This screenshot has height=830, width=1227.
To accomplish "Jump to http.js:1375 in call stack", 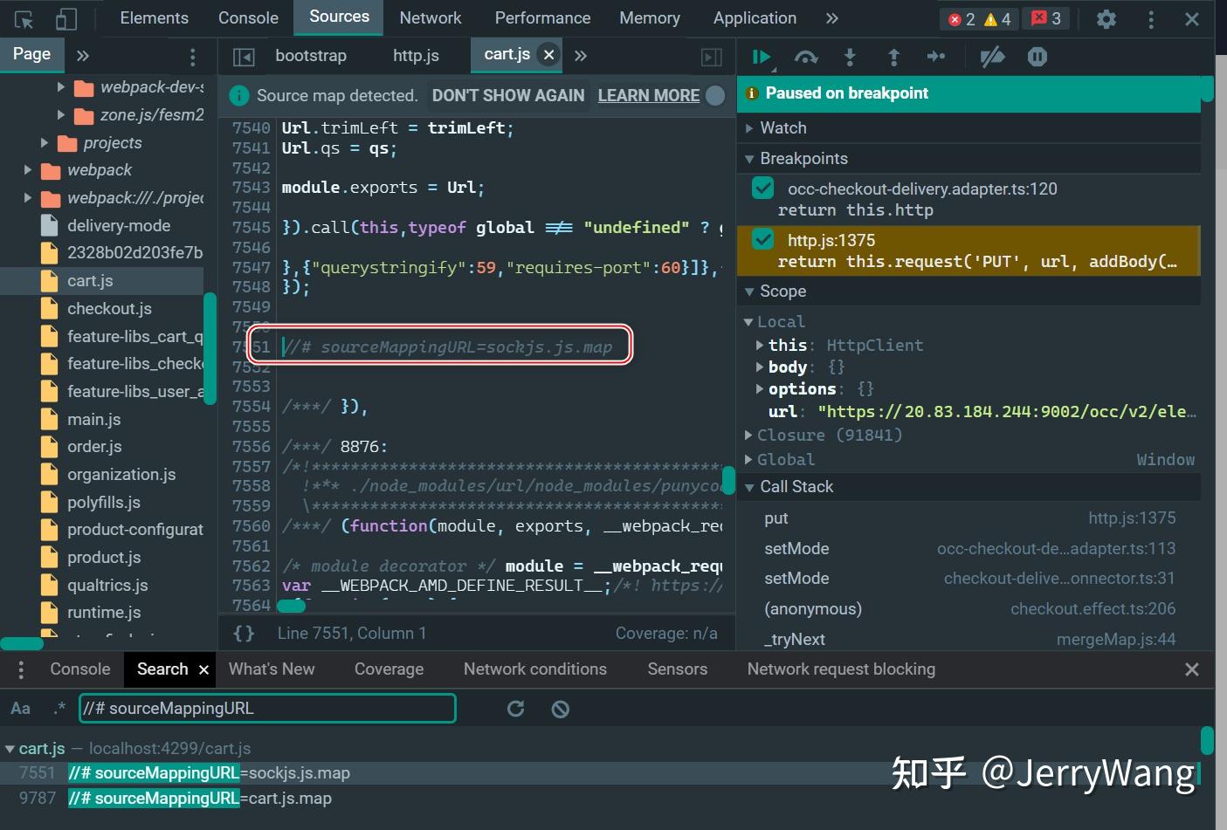I will 1132,518.
